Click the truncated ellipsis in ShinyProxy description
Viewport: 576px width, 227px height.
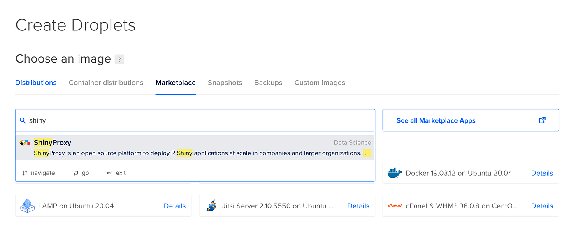pyautogui.click(x=366, y=153)
